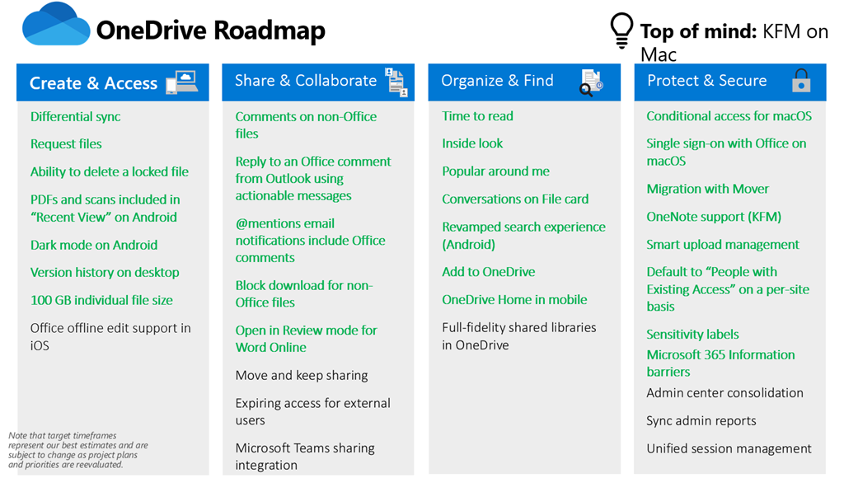The height and width of the screenshot is (478, 844).
Task: Click Request files roadmap item
Action: click(x=66, y=144)
